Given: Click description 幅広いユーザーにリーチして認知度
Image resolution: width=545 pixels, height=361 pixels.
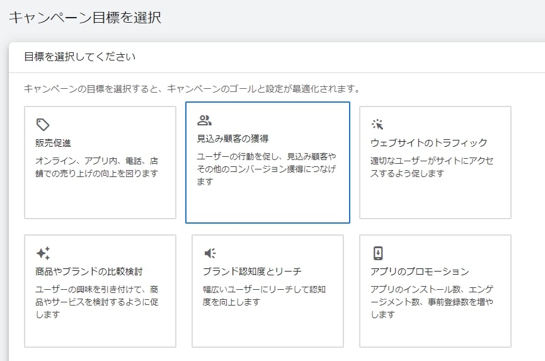Looking at the screenshot, I should tap(264, 295).
